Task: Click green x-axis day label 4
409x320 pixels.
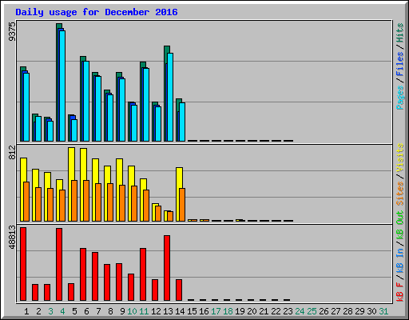Action: click(62, 311)
